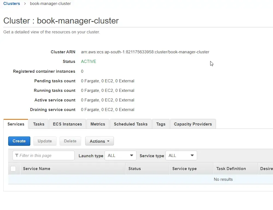Open the ECS Instances tab
The image size is (273, 210).
click(67, 124)
